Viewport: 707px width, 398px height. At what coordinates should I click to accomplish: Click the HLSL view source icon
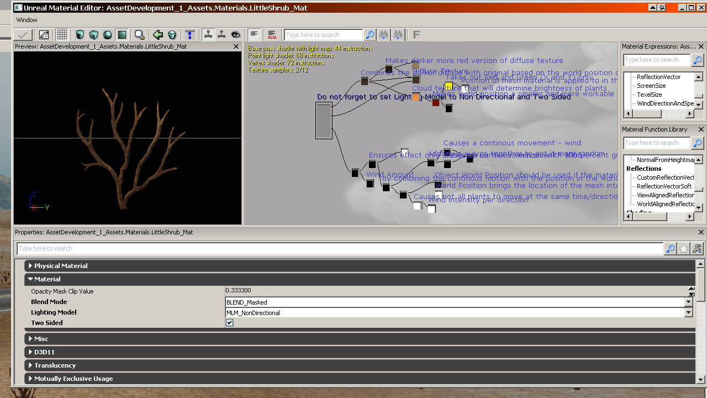pyautogui.click(x=272, y=35)
